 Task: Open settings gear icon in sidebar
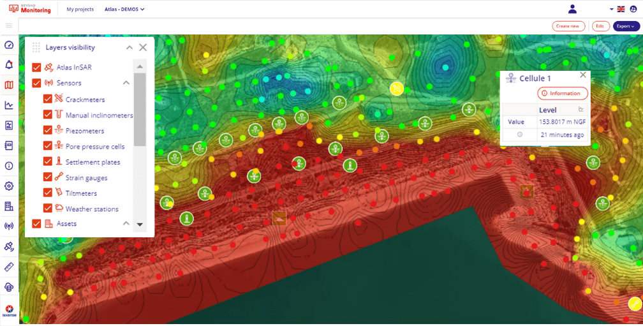9,186
